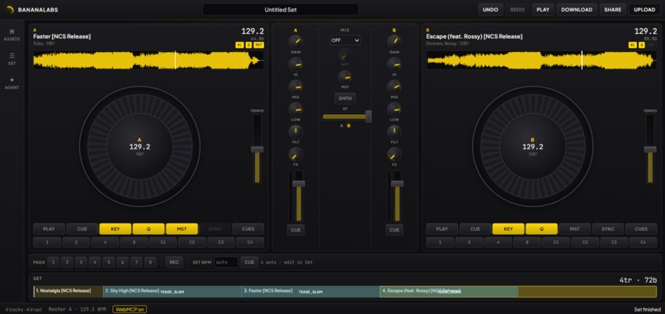The image size is (665, 314).
Task: Click channel B volume fader
Action: point(398,184)
